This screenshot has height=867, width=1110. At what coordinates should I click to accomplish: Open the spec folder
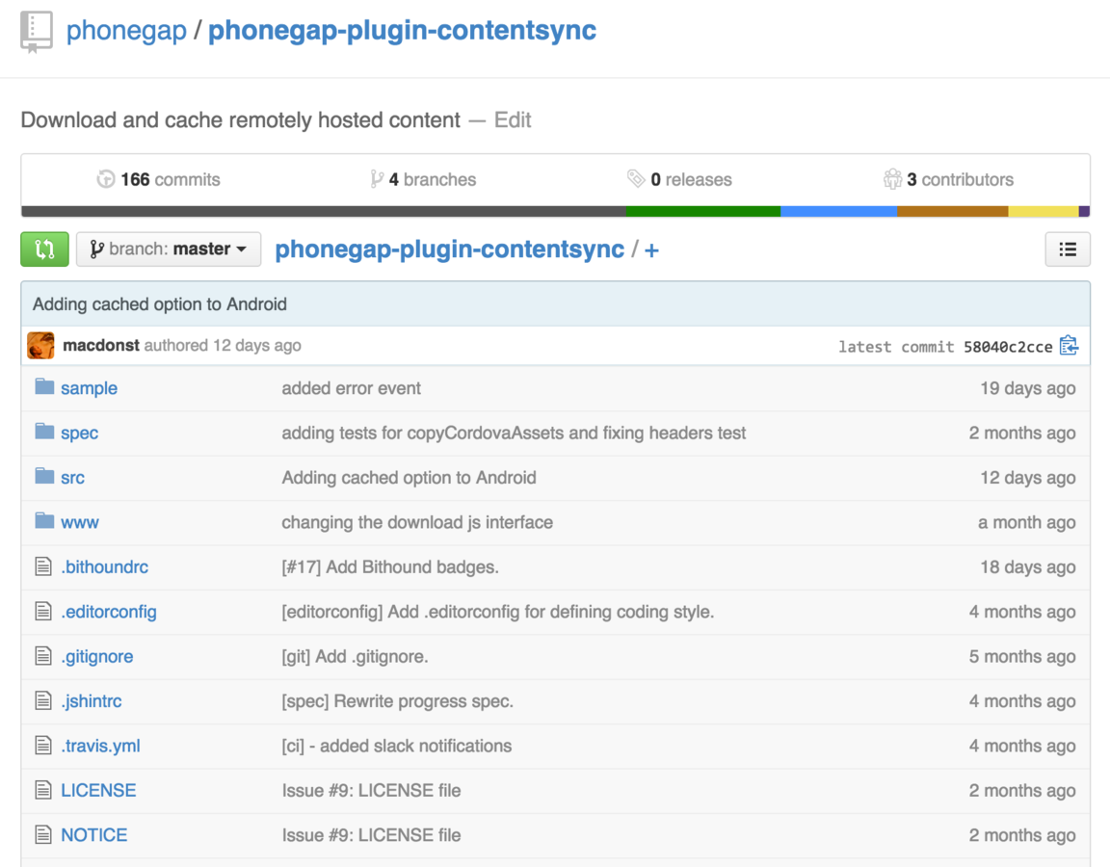pos(79,433)
